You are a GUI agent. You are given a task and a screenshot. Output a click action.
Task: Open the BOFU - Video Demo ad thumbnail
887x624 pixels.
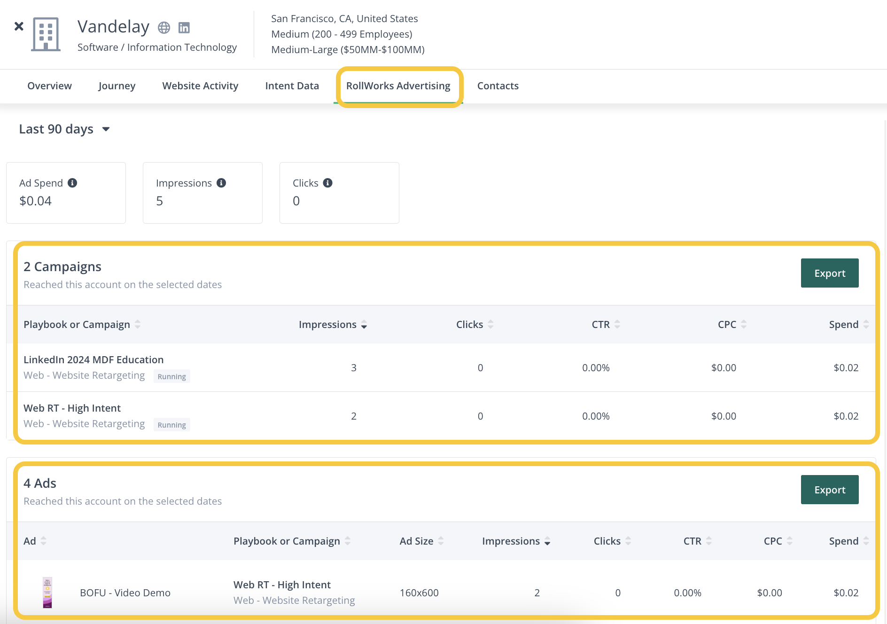(47, 593)
